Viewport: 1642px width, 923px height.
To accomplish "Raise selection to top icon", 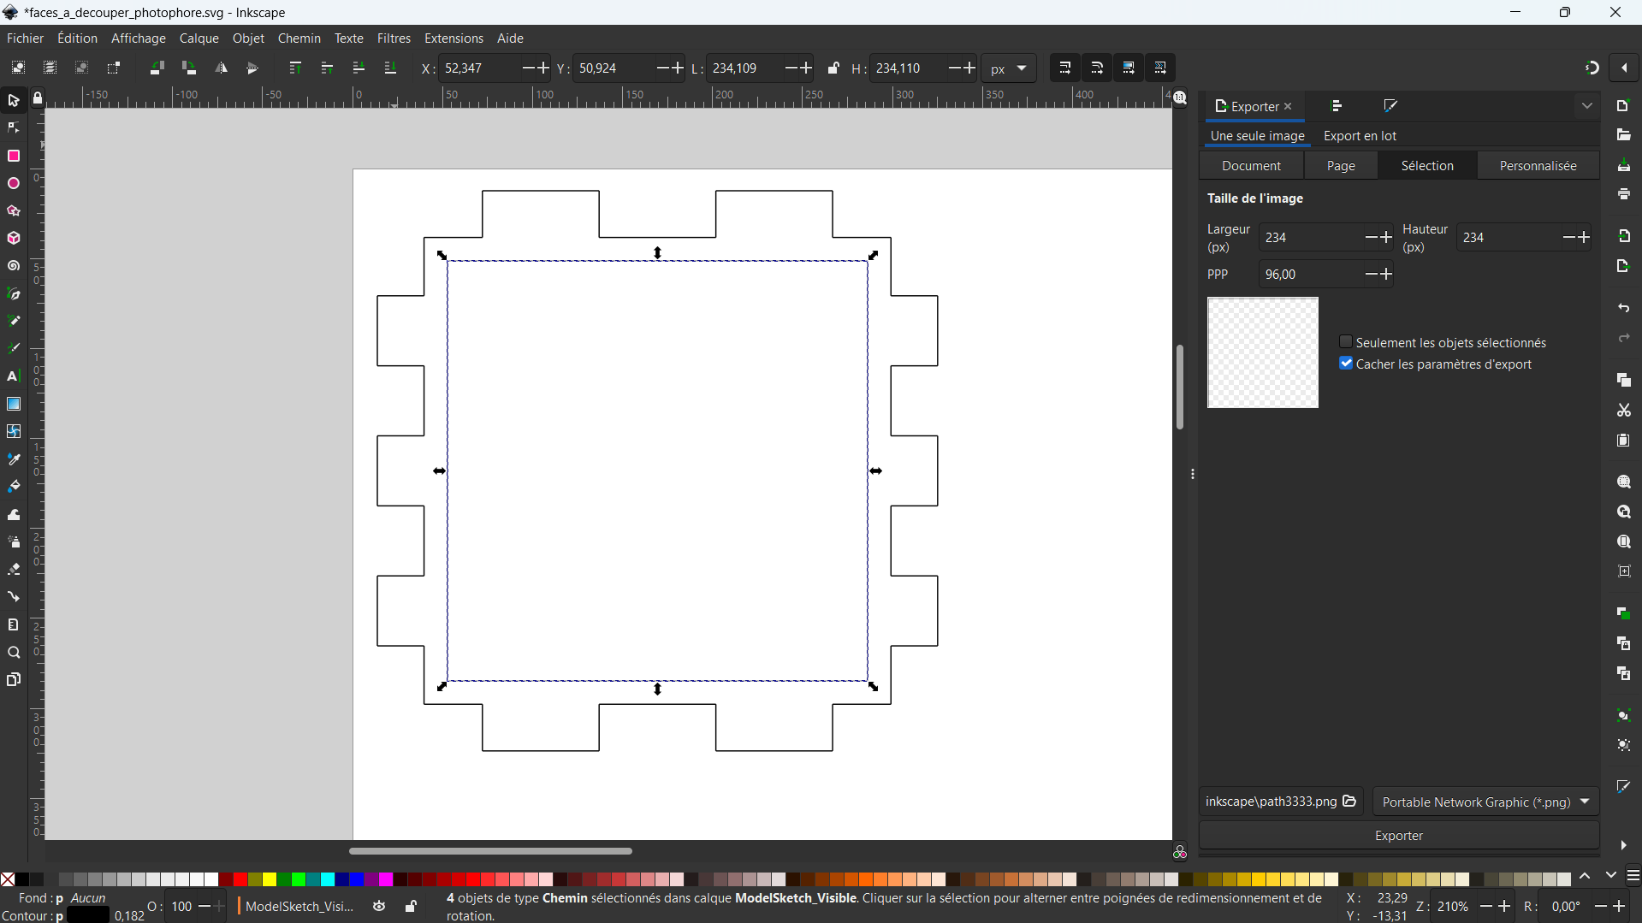I will [x=295, y=68].
